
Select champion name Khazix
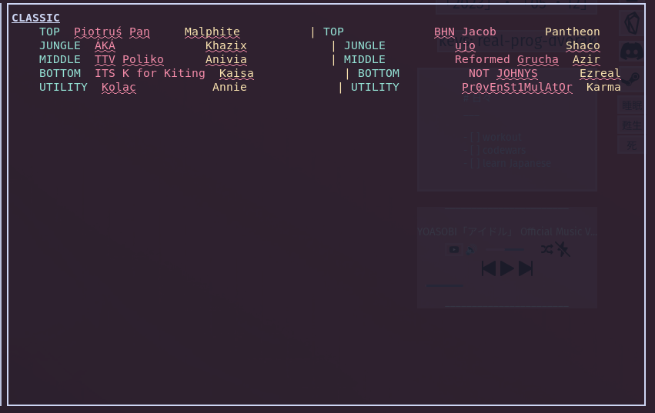coord(226,46)
